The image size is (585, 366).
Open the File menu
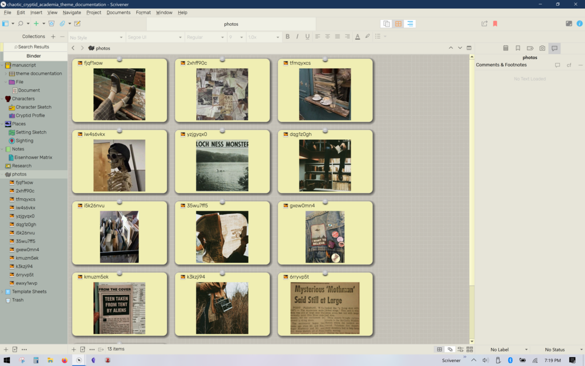8,12
